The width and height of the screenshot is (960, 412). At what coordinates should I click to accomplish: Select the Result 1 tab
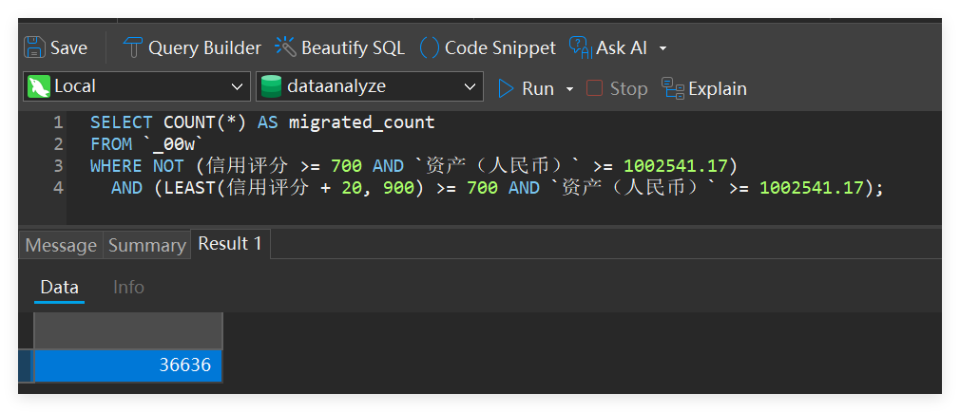pos(230,244)
